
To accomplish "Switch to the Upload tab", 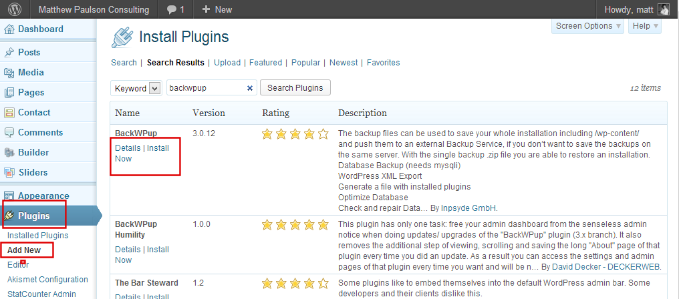I will point(227,63).
